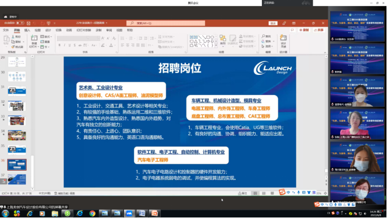Start slideshow from beginning icon in quick access toolbar
The width and height of the screenshot is (387, 218).
pos(49,23)
